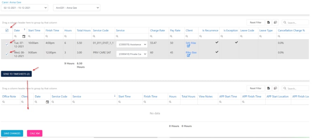Click Reset Filter in the upper grid

coord(256,22)
